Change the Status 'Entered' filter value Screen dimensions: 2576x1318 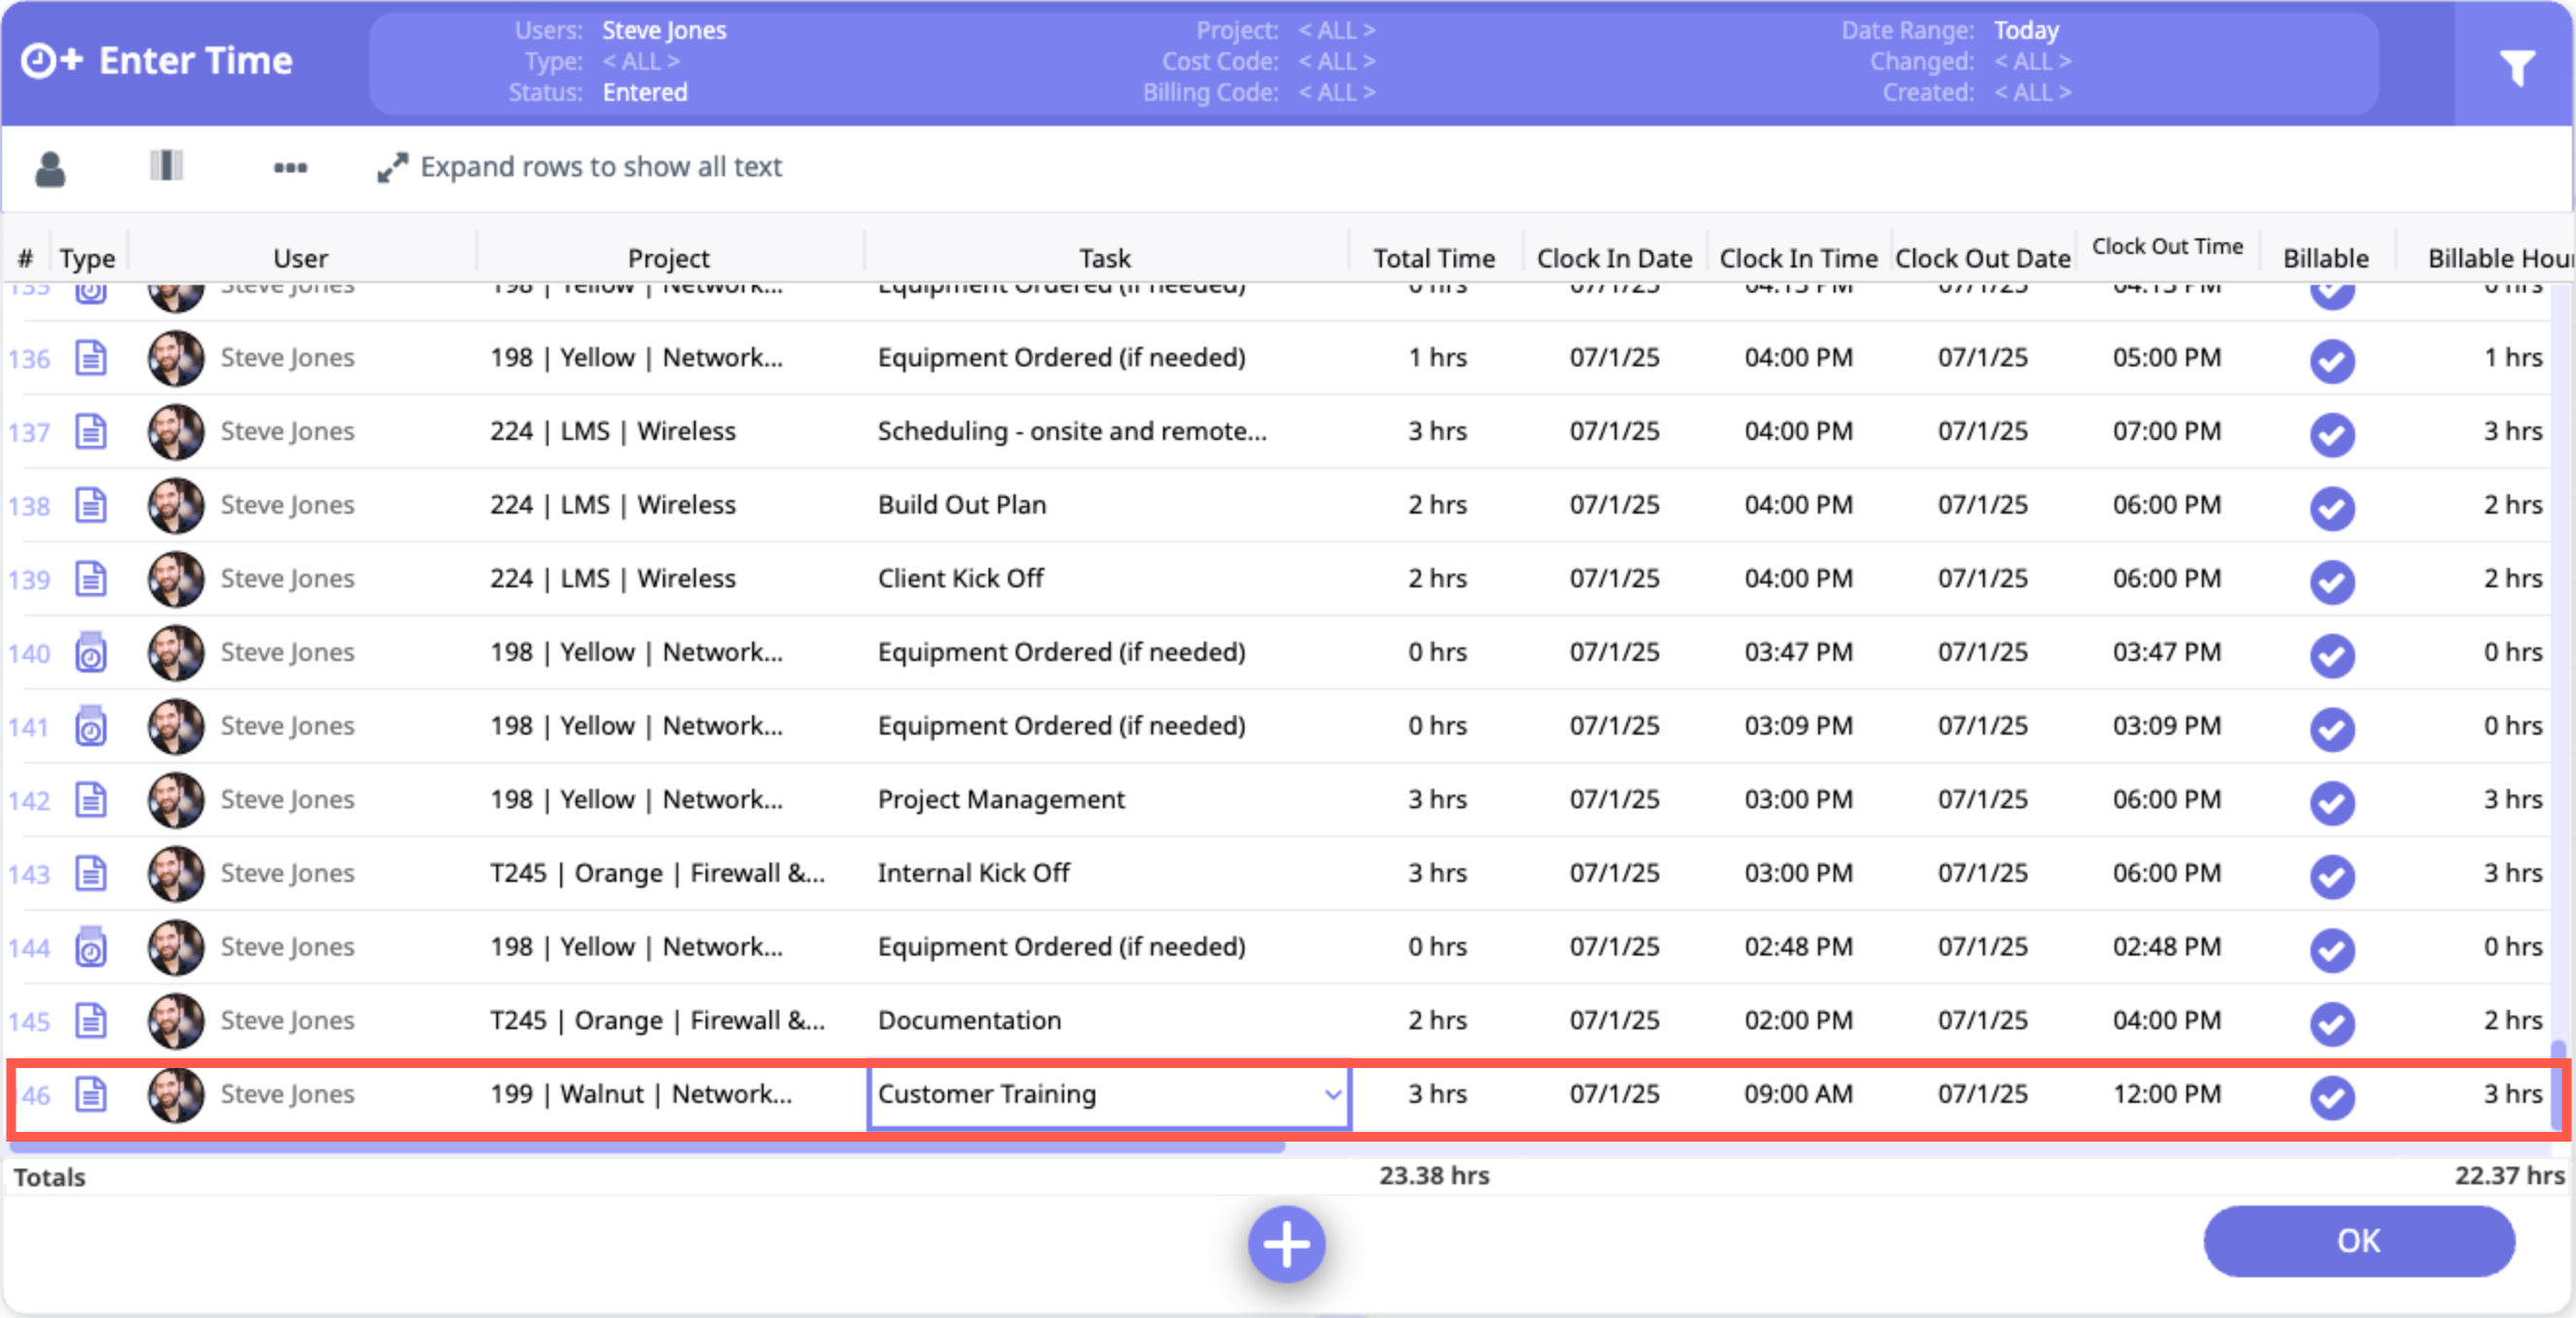tap(644, 92)
